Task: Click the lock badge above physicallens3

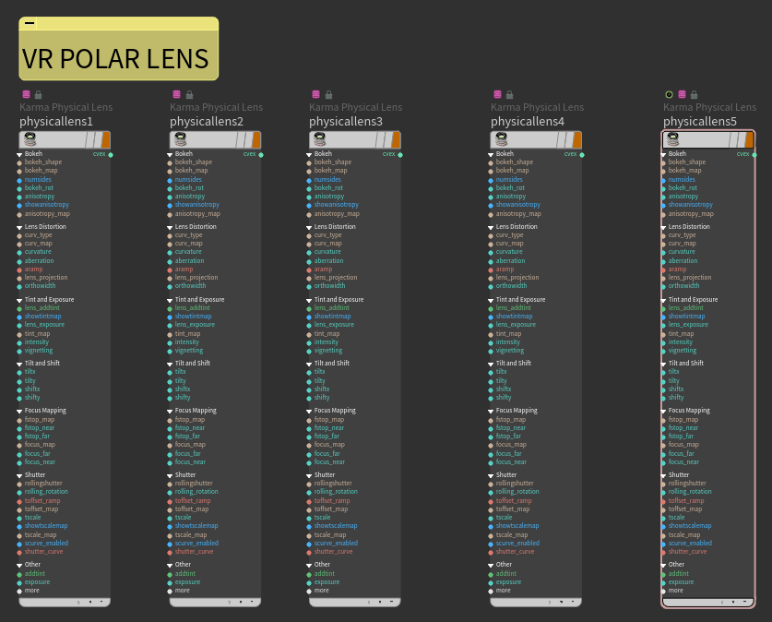Action: tap(328, 94)
